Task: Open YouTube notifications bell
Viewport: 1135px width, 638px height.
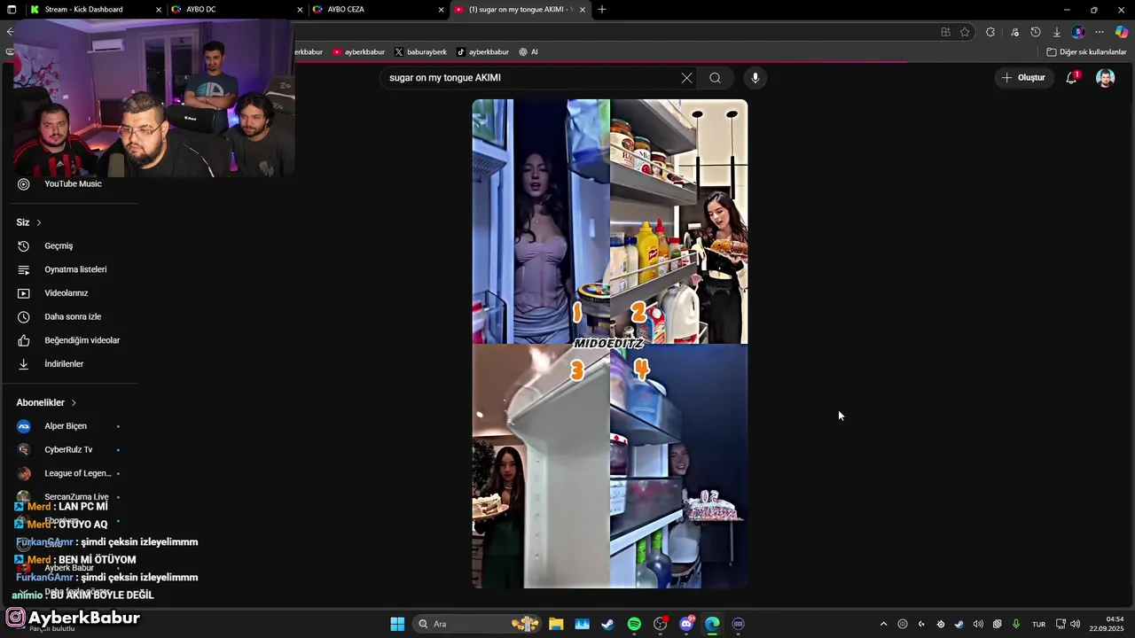Action: click(1071, 78)
